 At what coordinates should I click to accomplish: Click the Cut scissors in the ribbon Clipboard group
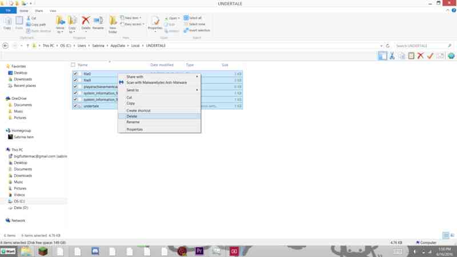pos(29,18)
